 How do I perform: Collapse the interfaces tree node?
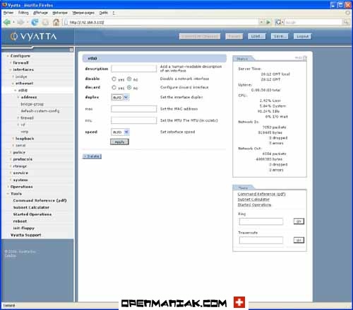pyautogui.click(x=11, y=69)
